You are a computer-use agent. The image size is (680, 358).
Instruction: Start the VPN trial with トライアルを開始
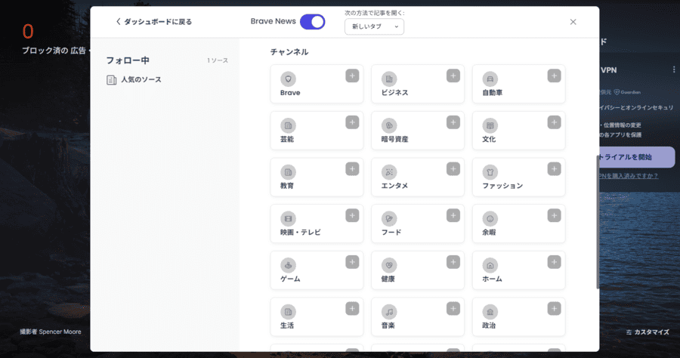[636, 157]
